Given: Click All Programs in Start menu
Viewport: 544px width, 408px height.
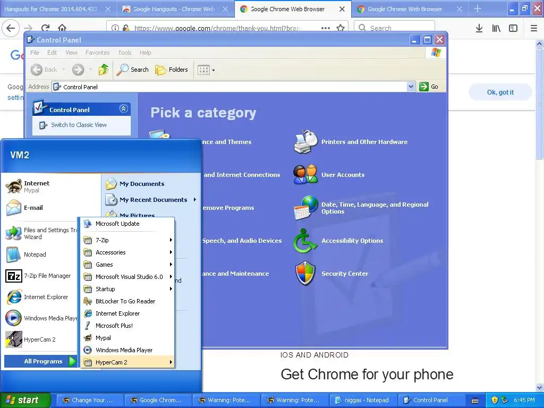Looking at the screenshot, I should (40, 361).
